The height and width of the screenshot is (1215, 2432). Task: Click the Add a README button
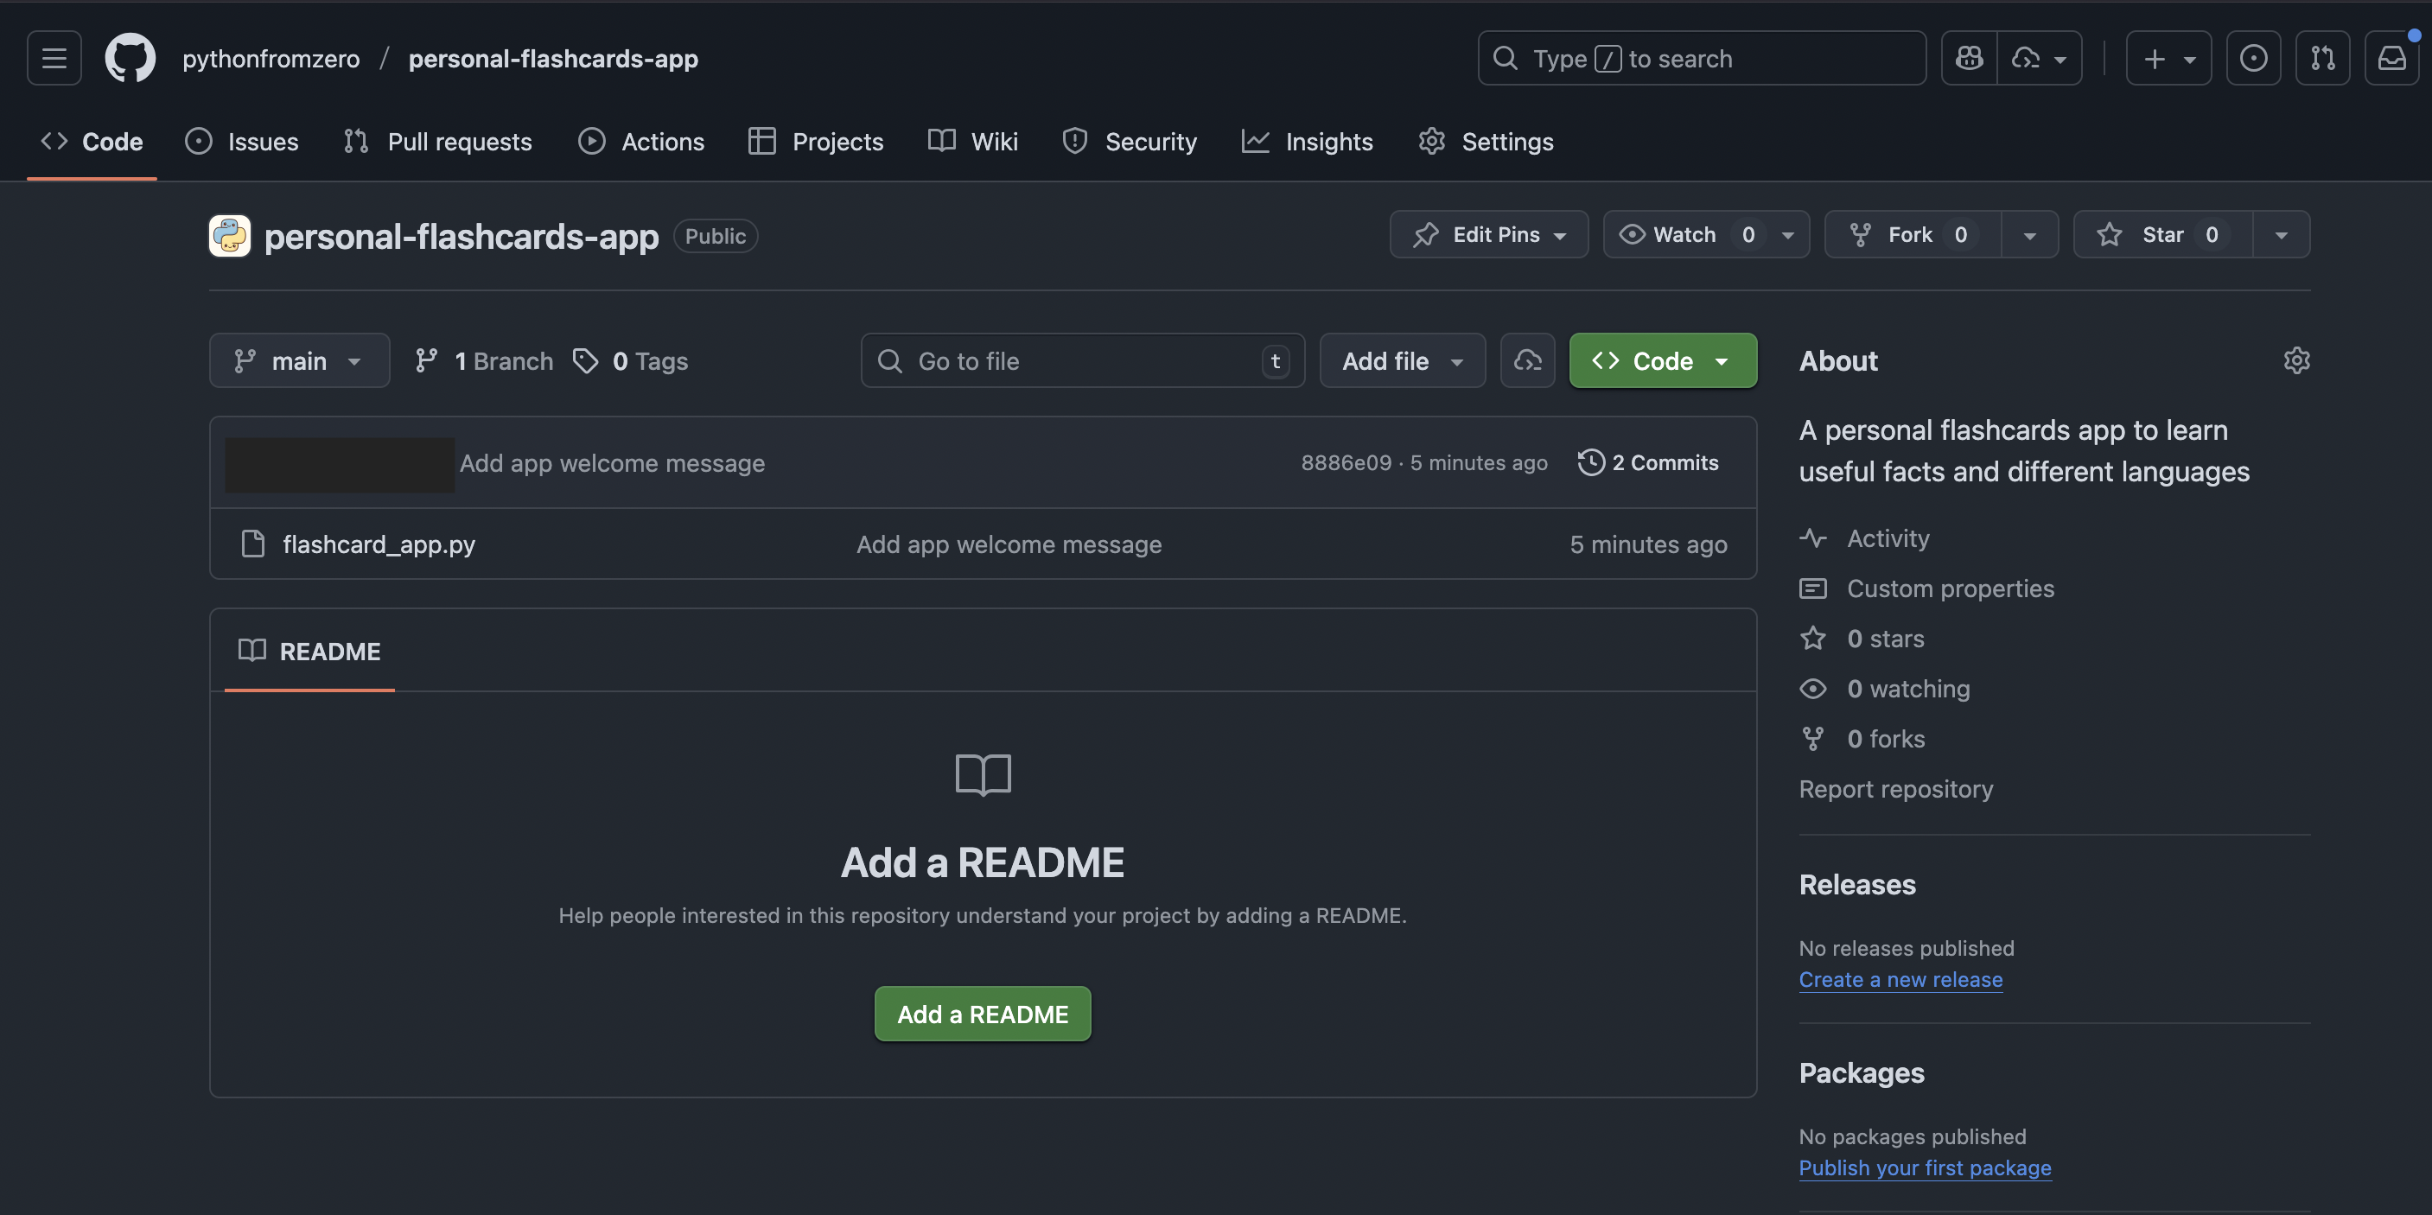[982, 1013]
